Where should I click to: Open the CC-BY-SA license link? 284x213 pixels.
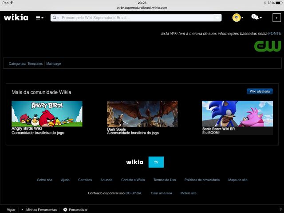[134, 193]
